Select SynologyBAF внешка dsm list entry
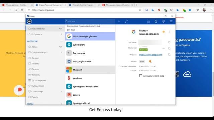This screenshot has width=214, height=120. tap(90, 87)
